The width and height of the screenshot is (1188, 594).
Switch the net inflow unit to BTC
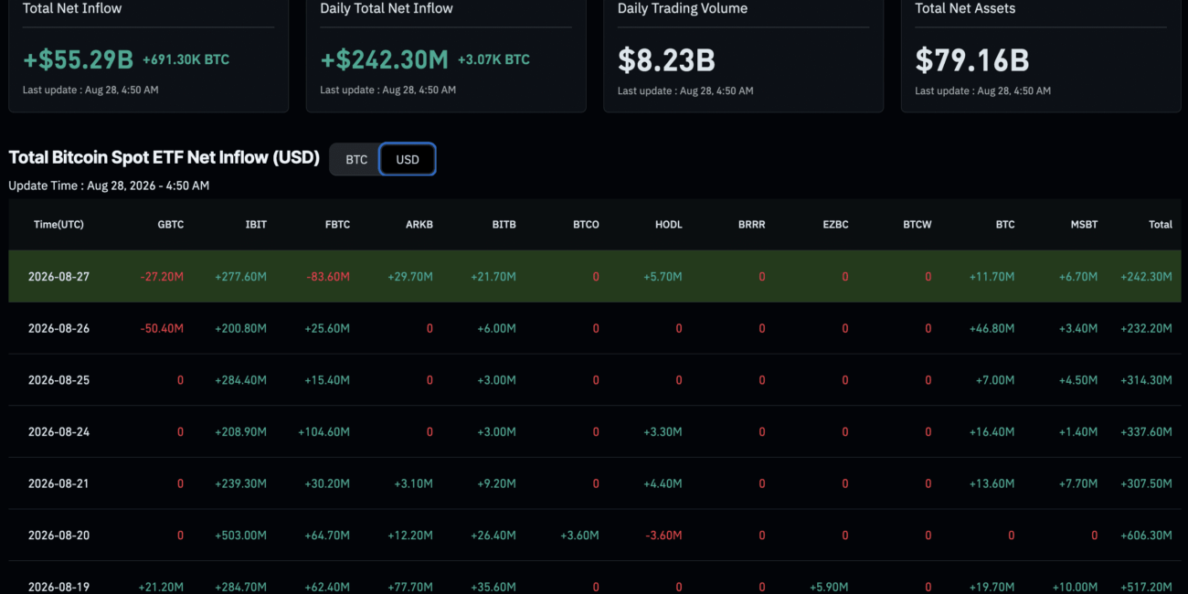(x=356, y=160)
